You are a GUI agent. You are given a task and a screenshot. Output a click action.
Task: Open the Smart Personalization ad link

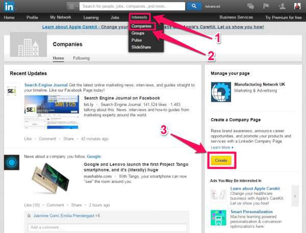251,212
